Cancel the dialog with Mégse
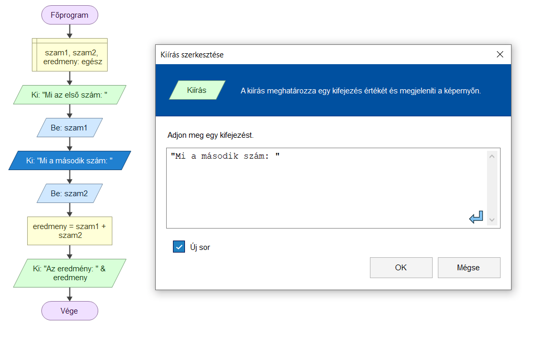534x347 pixels. click(x=469, y=268)
